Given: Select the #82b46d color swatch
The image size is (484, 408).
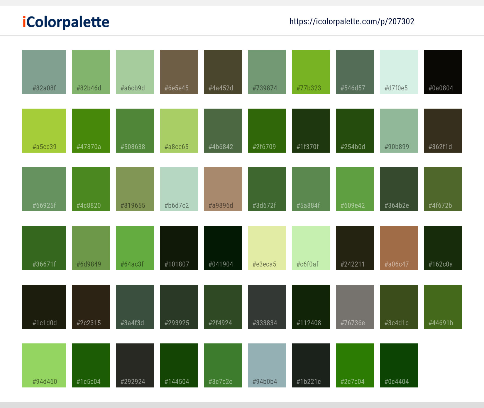Looking at the screenshot, I should [91, 72].
